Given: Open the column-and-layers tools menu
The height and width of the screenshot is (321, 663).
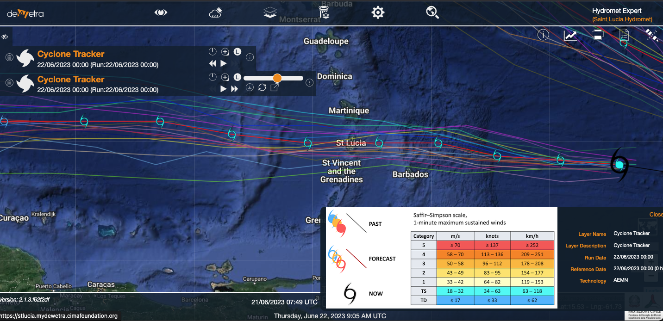Looking at the screenshot, I should click(x=324, y=12).
